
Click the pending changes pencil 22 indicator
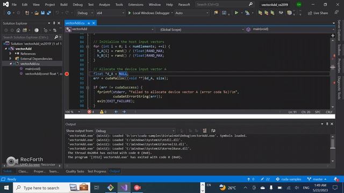[x=265, y=179]
